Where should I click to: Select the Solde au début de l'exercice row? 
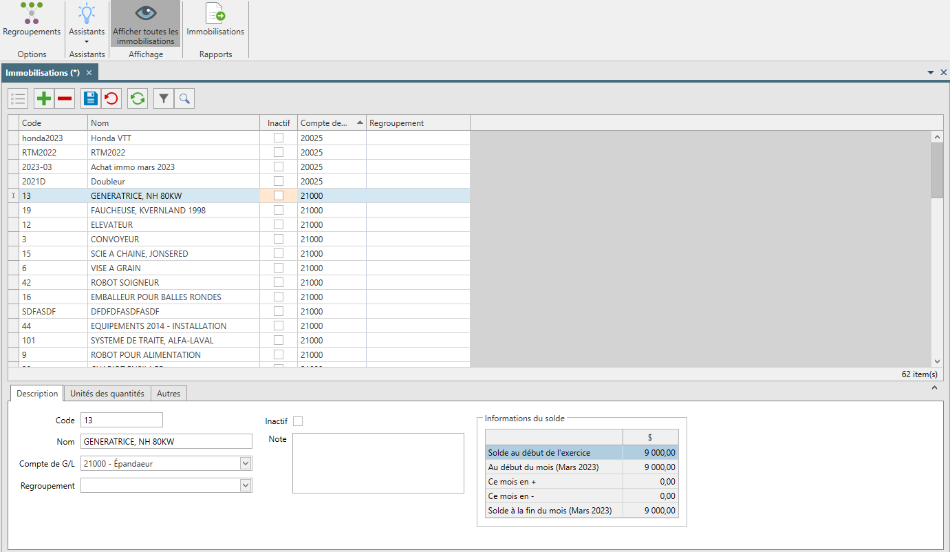[x=581, y=452]
